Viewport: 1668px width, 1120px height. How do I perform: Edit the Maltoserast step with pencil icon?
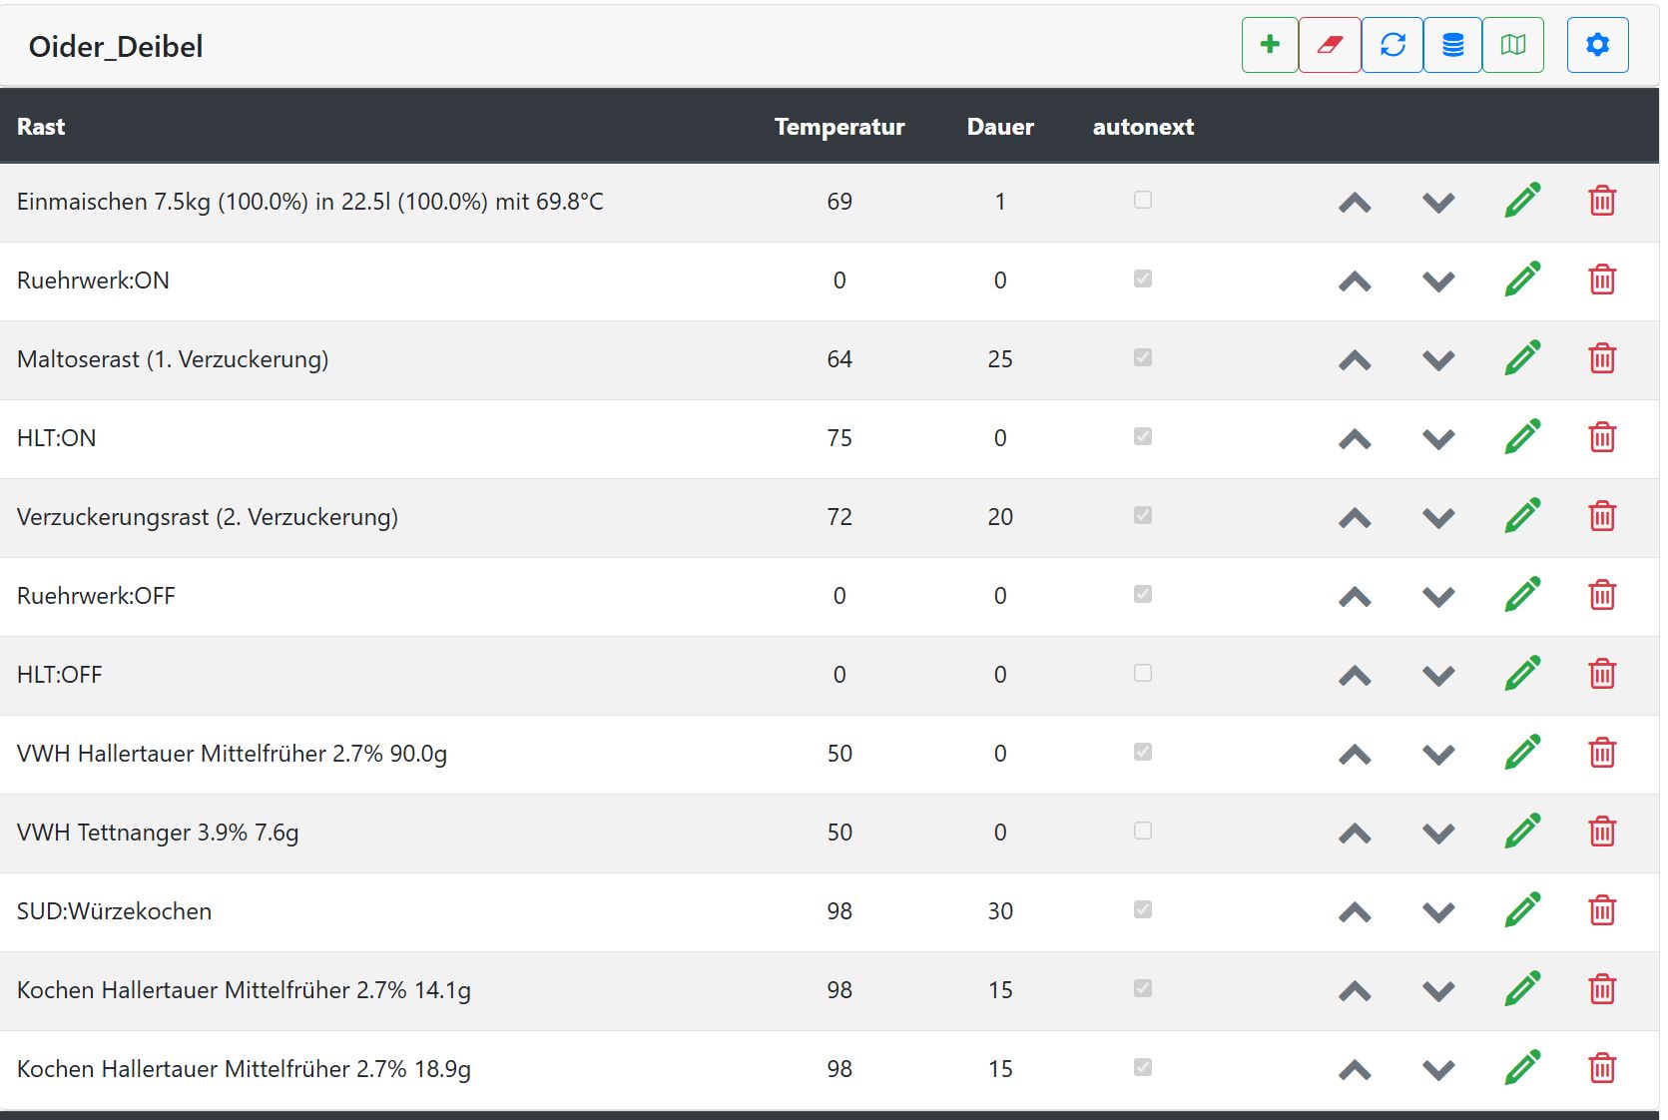point(1522,358)
